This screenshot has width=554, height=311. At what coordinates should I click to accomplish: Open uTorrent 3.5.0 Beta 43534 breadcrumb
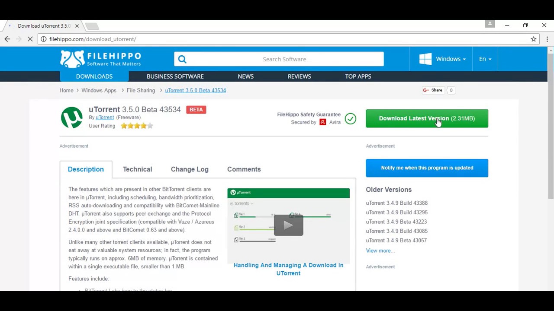pyautogui.click(x=195, y=90)
